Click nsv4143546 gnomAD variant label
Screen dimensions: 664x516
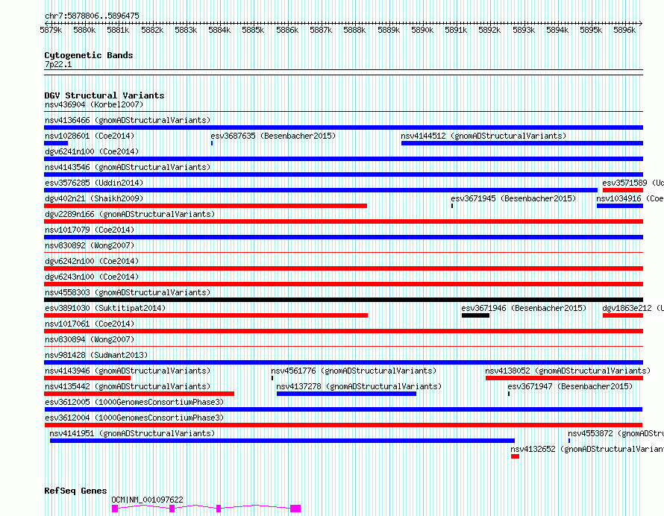point(128,167)
